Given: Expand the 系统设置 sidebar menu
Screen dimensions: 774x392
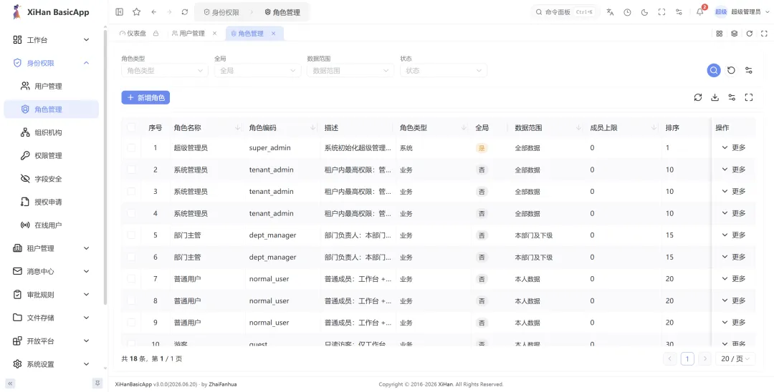Looking at the screenshot, I should point(52,364).
